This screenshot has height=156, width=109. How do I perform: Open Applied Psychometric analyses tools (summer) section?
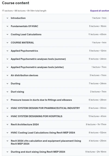point(38,59)
